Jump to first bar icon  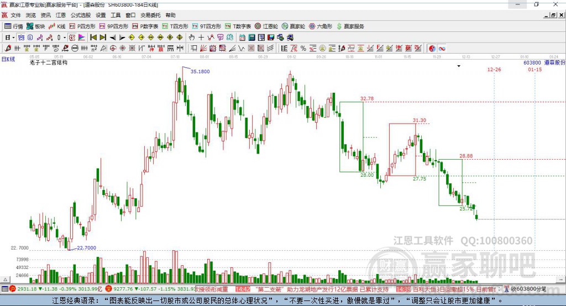coord(93,38)
